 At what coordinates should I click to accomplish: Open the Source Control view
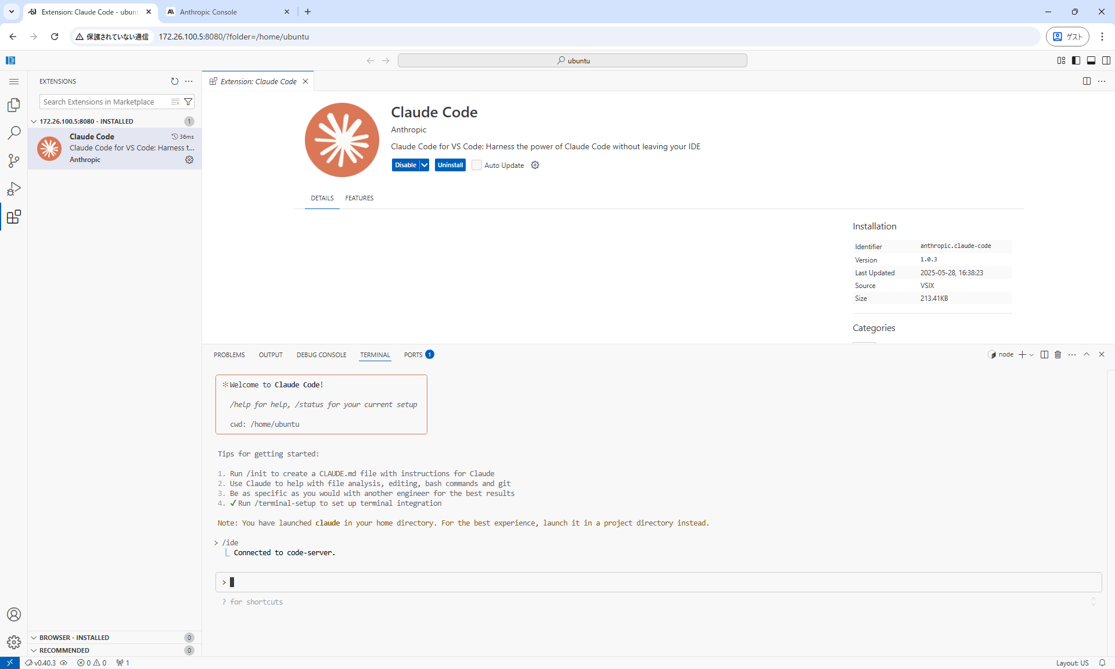tap(14, 161)
